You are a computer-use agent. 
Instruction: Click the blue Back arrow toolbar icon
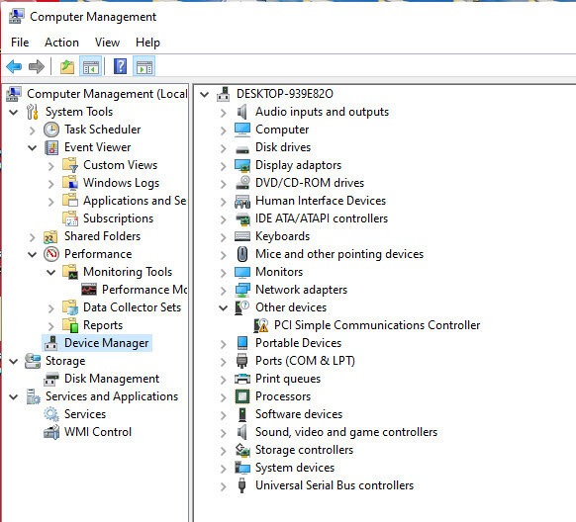coord(14,67)
